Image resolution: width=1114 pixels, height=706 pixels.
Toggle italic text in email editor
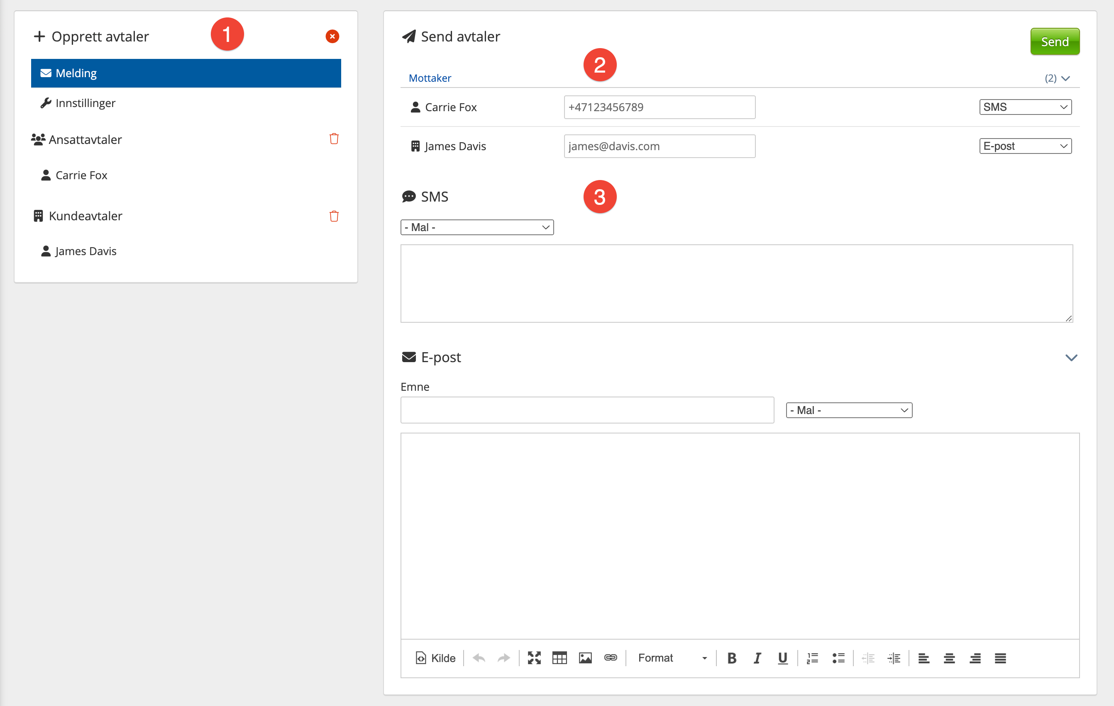757,658
